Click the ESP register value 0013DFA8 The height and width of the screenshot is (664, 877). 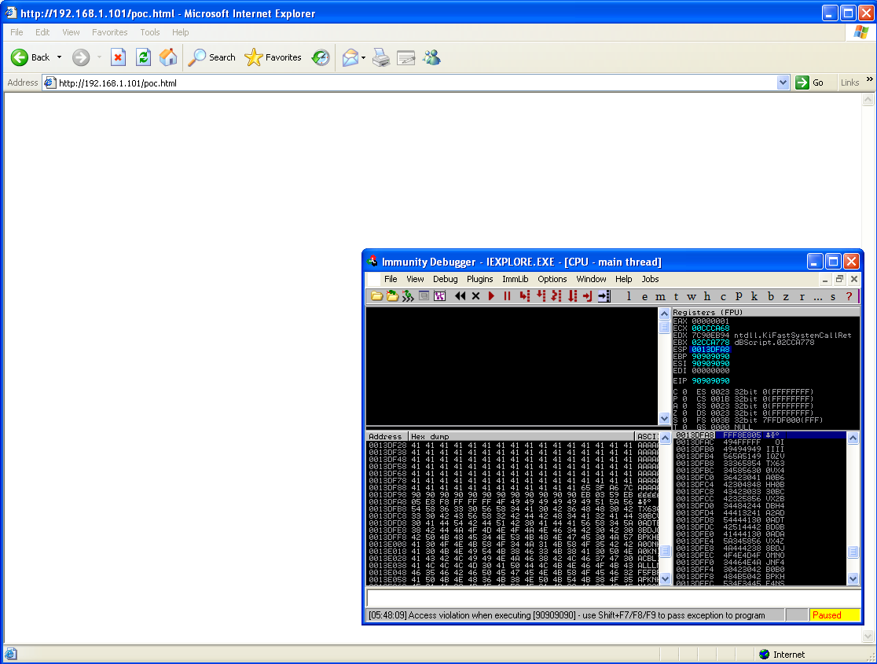click(710, 350)
